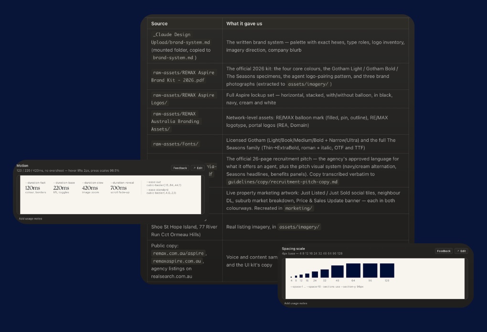The image size is (487, 332).
Task: Click 'raw-assets/Fonts/' source cell
Action: click(184, 144)
